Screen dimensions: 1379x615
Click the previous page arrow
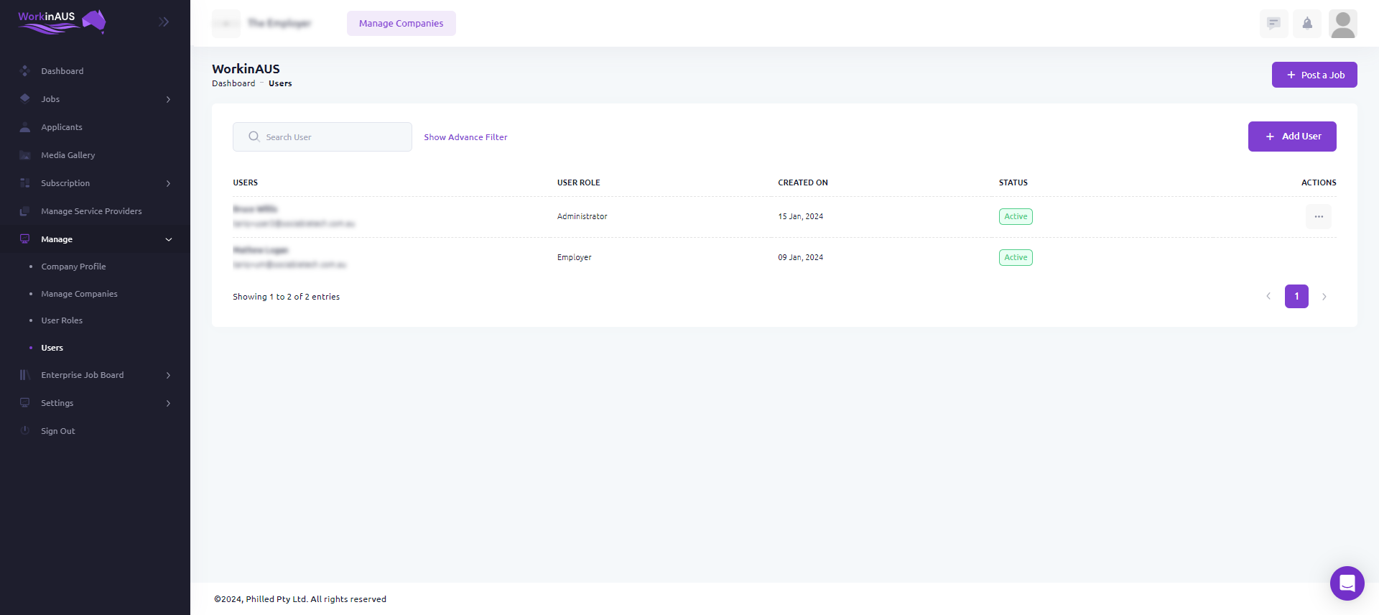[1268, 296]
